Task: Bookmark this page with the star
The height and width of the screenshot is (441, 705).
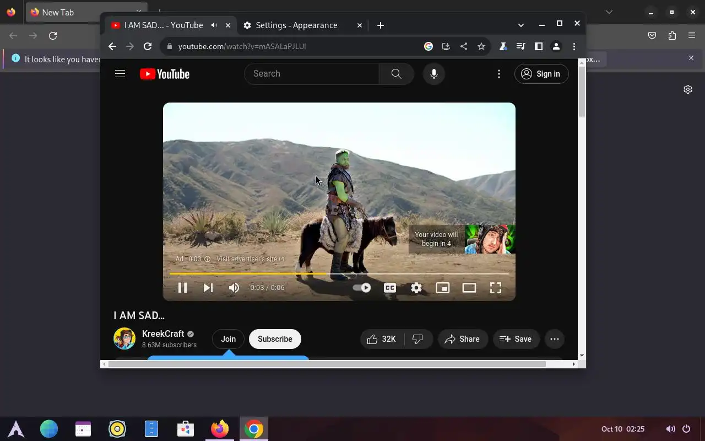Action: 481,46
